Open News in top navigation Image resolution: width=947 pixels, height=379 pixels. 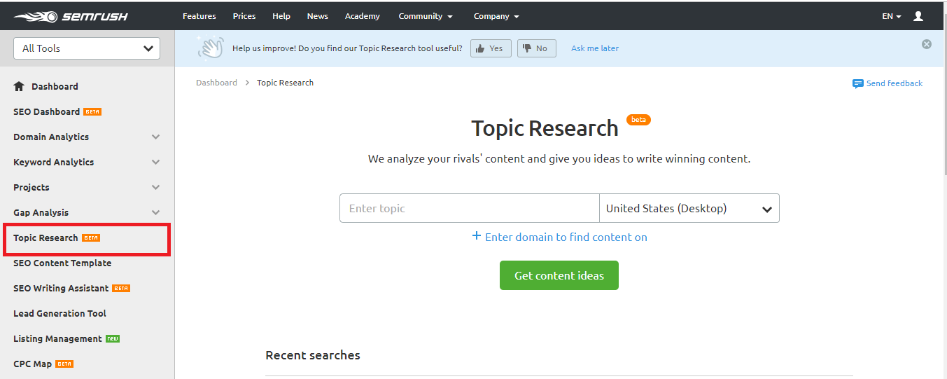318,16
